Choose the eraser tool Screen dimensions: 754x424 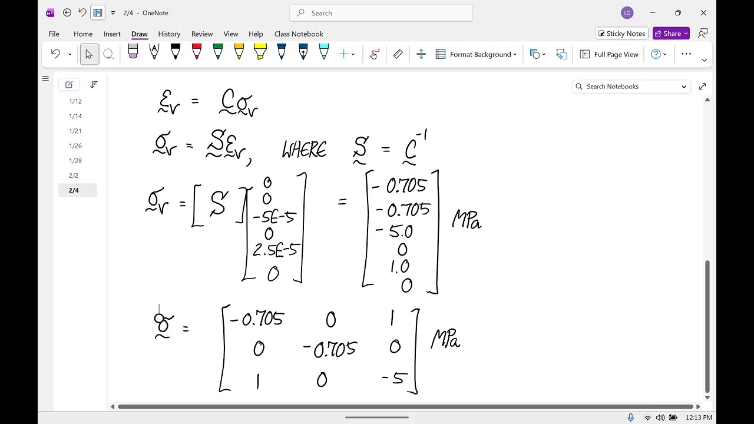click(x=133, y=53)
